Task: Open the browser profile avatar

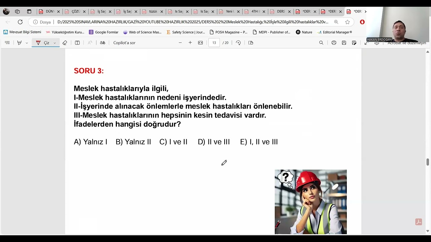Action: click(6, 11)
